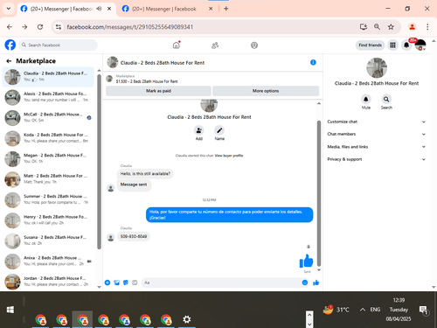
Task: Choose a sticker in composer
Action: click(x=126, y=283)
